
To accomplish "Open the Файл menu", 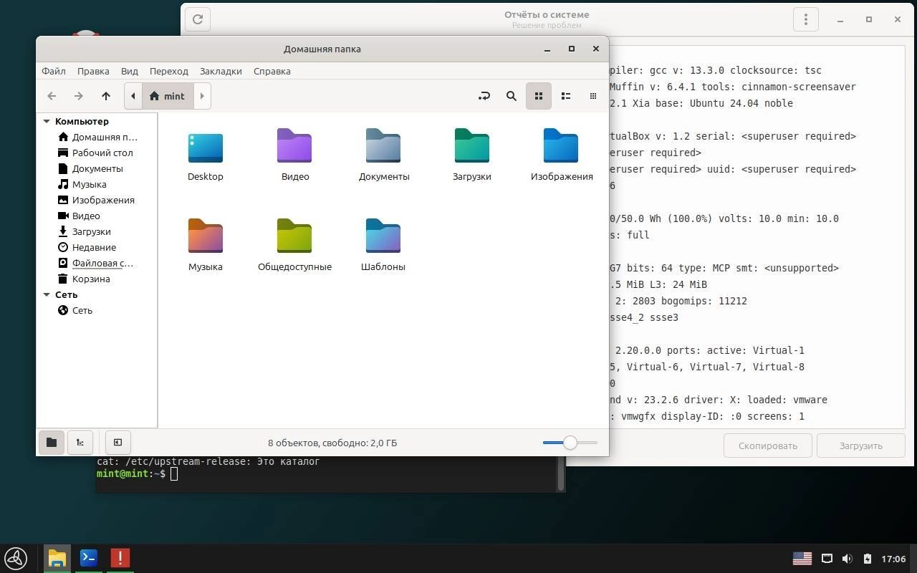I will point(54,71).
